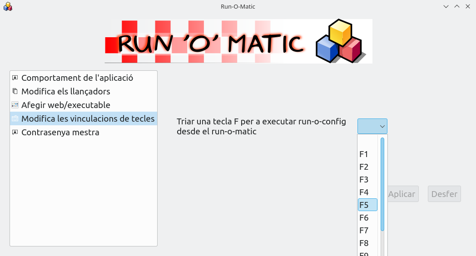This screenshot has width=476, height=256.
Task: Close the Run-O-Matic window
Action: pyautogui.click(x=467, y=6)
